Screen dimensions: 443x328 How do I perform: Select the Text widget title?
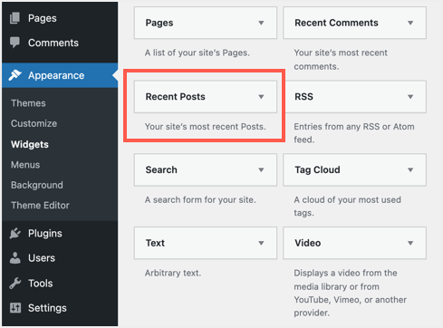tap(155, 243)
